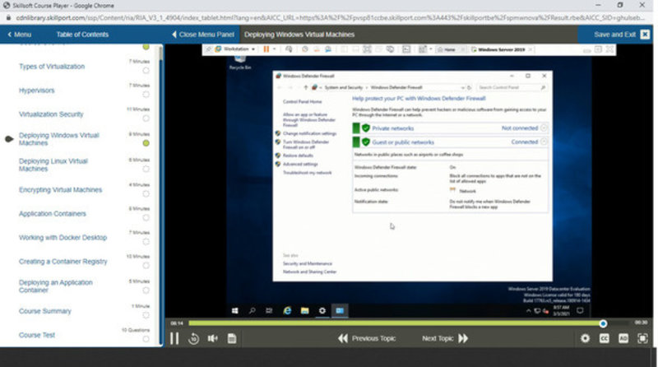
Task: Click status circle for Encrypting Virtual Machines
Action: pyautogui.click(x=146, y=194)
